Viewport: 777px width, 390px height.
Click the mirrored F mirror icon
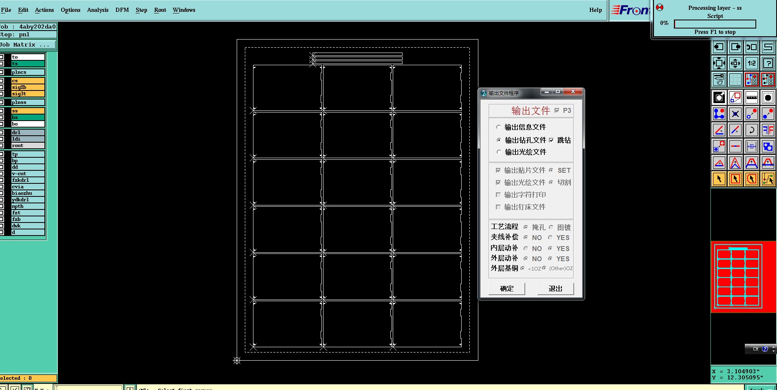point(768,130)
